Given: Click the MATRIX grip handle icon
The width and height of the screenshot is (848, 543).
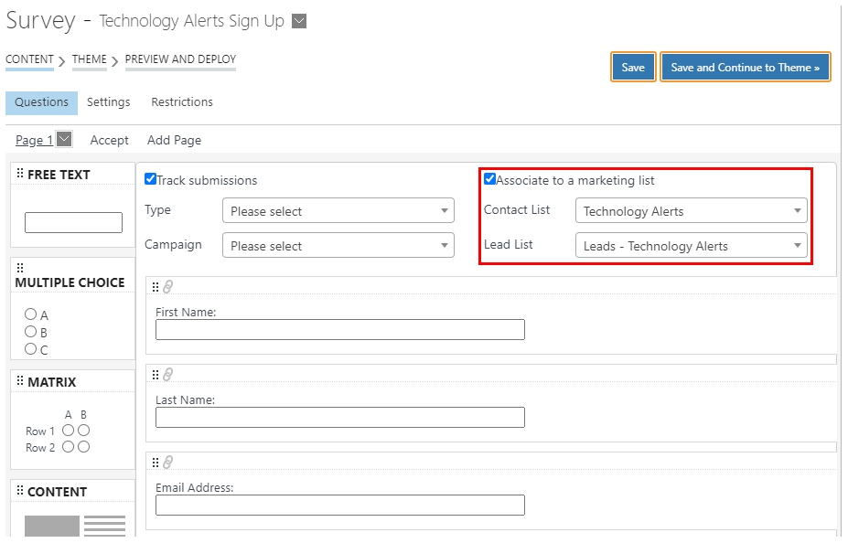Looking at the screenshot, I should pyautogui.click(x=20, y=380).
